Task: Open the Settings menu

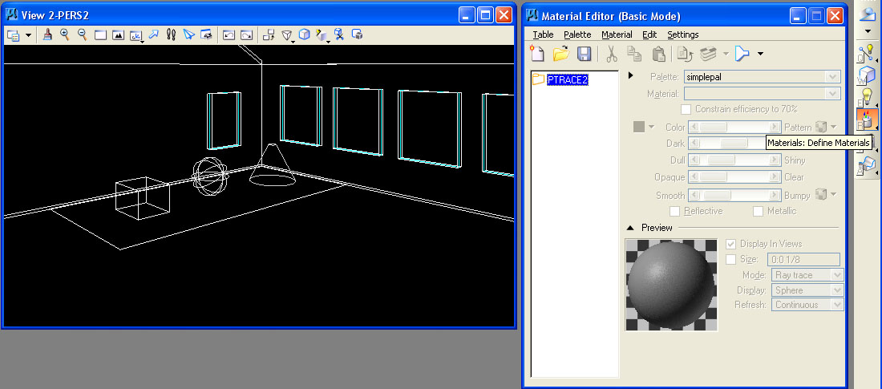Action: [x=683, y=34]
